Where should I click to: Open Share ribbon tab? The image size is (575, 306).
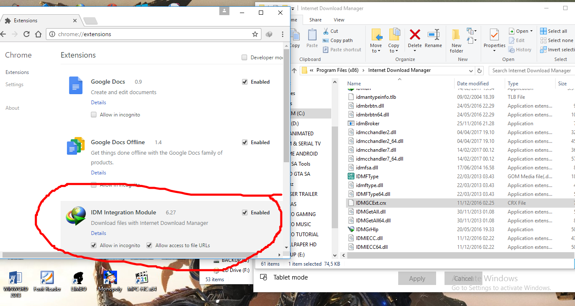click(315, 20)
